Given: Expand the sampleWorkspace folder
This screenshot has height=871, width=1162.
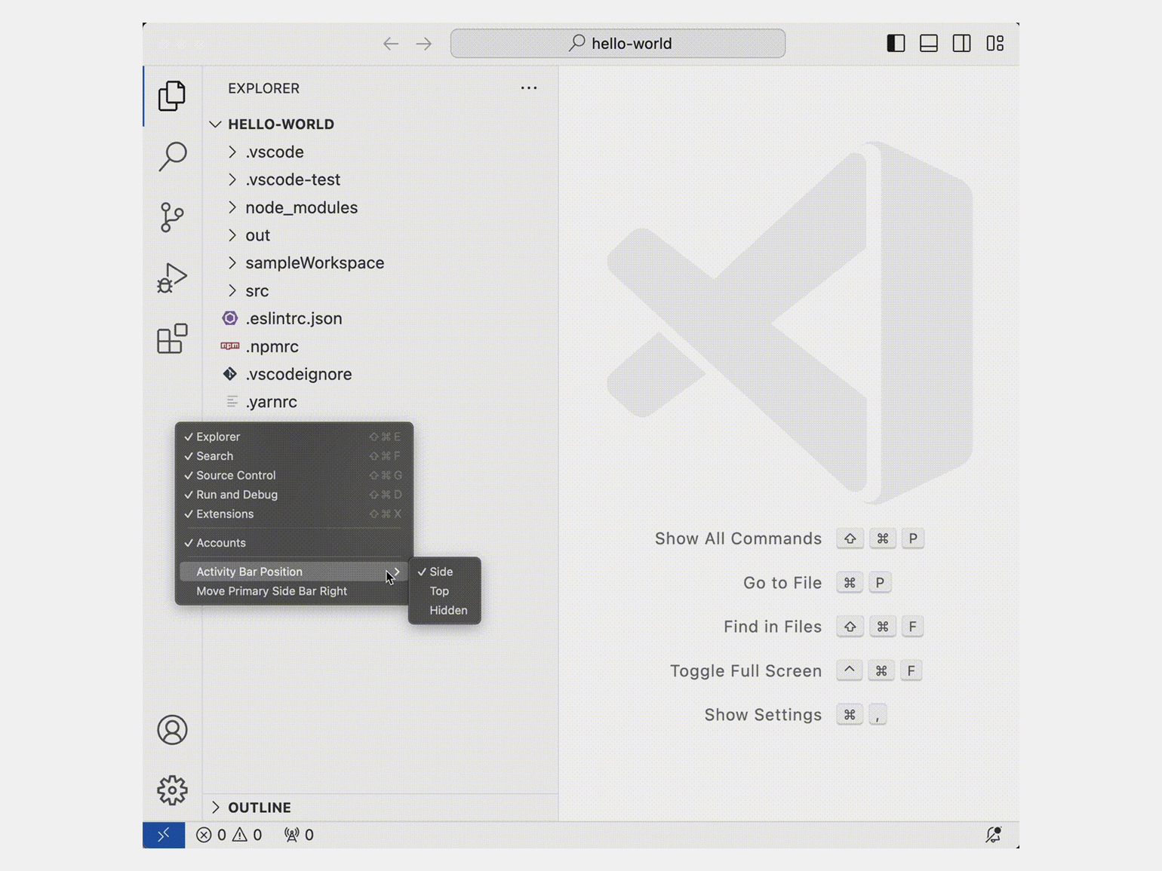Looking at the screenshot, I should 380,263.
